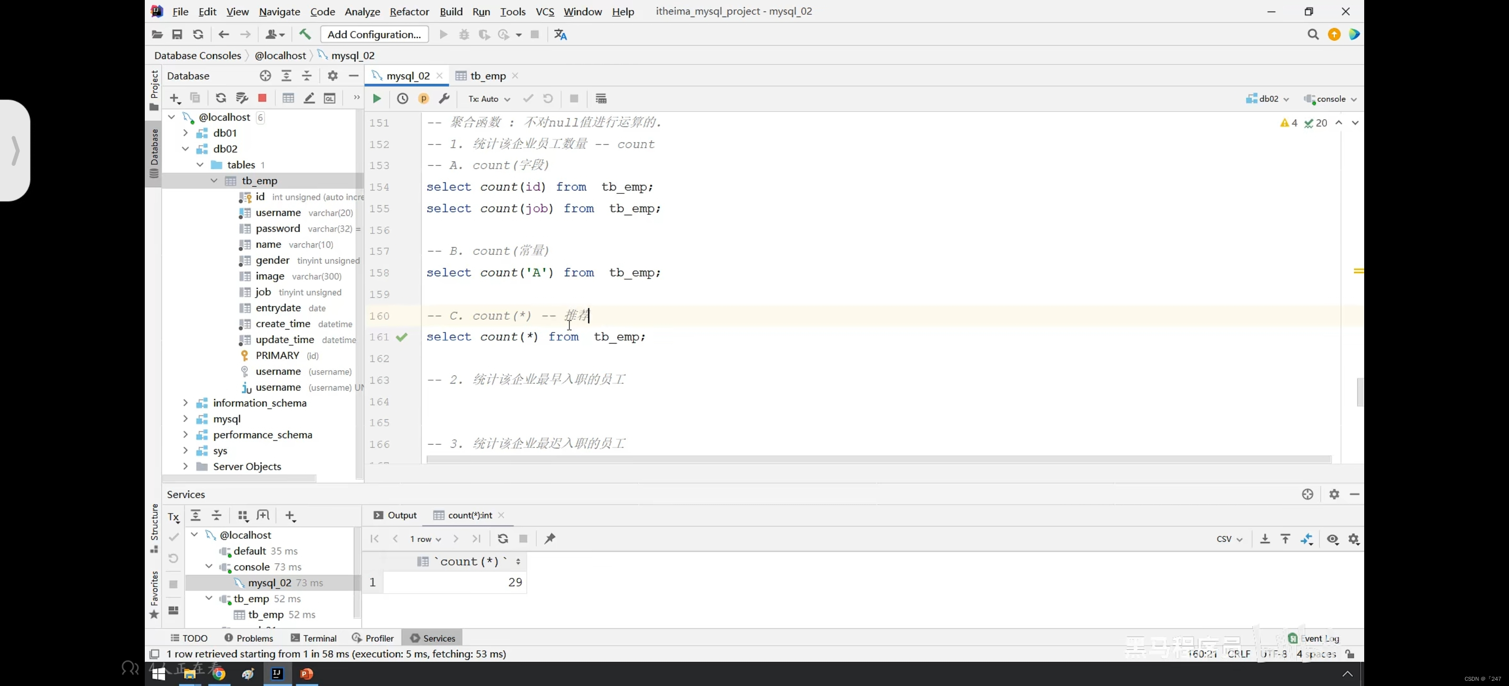Screen dimensions: 1509x686
Task: Open query history clock icon
Action: tap(402, 99)
